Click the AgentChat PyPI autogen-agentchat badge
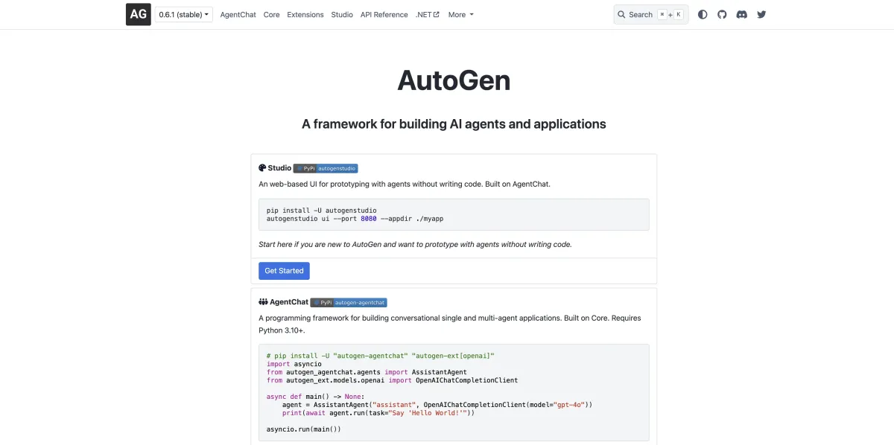The image size is (894, 445). pyautogui.click(x=349, y=302)
